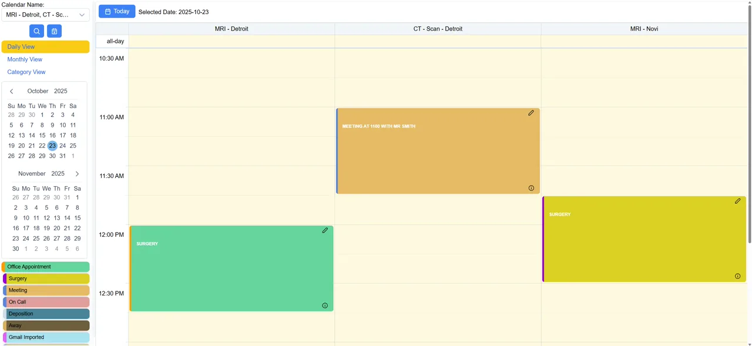Edit the Meeting with Mr Smith event pencil

pos(531,113)
